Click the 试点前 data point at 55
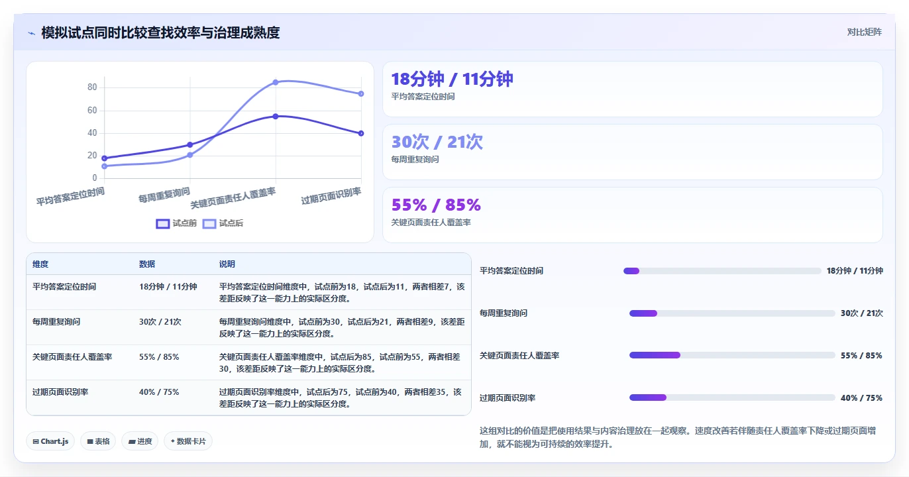 276,116
